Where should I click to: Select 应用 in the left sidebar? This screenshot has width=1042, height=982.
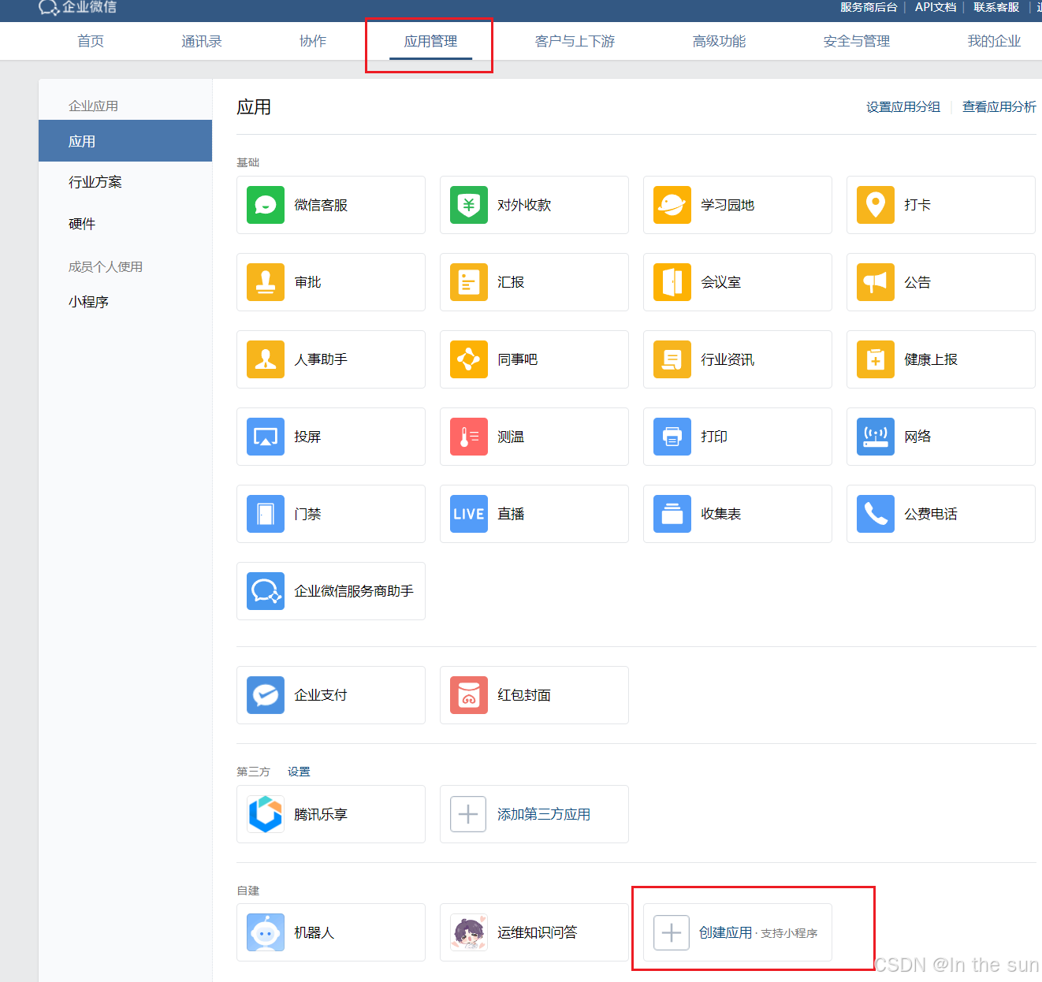(125, 141)
